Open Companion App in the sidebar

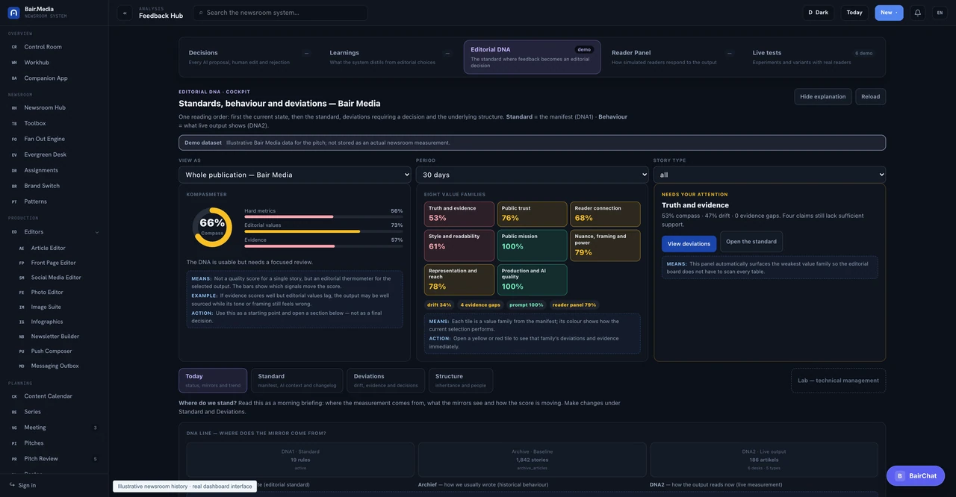click(54, 78)
